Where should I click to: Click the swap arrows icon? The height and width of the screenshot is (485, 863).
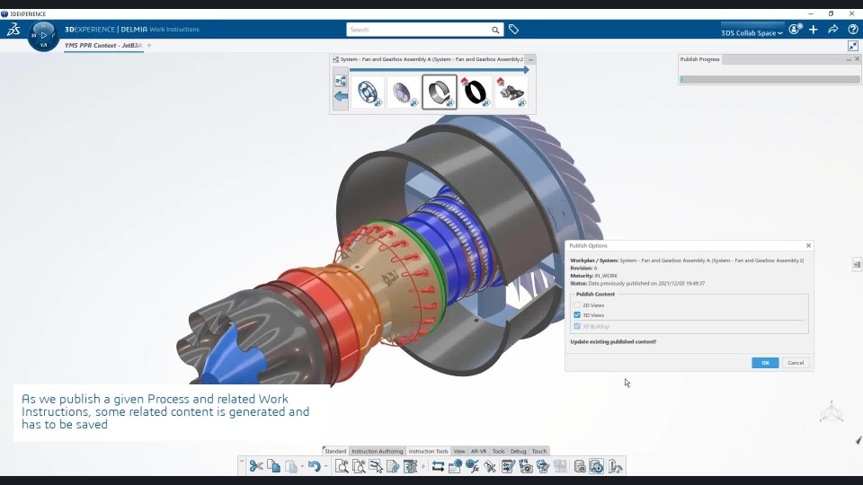(438, 466)
